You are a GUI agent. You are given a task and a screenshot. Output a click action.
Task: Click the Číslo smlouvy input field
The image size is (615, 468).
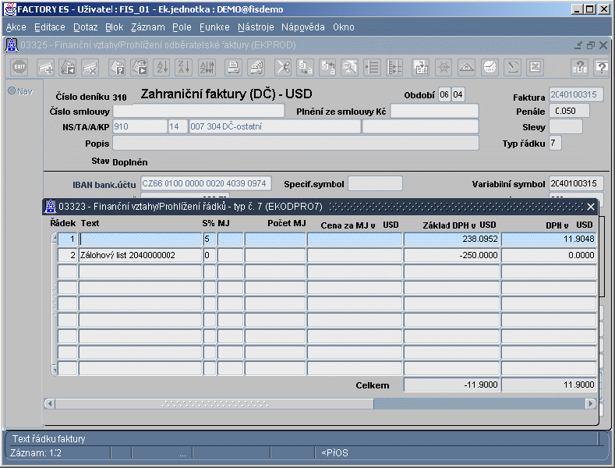point(199,111)
